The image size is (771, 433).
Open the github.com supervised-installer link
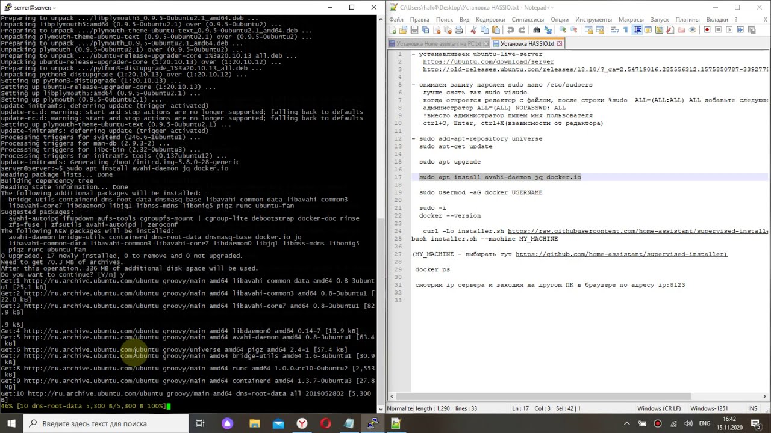(621, 254)
